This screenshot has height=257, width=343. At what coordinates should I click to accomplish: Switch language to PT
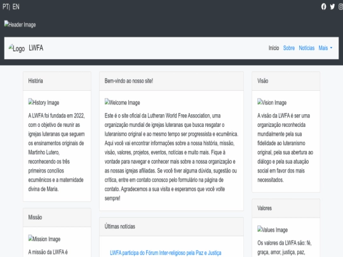pos(6,7)
